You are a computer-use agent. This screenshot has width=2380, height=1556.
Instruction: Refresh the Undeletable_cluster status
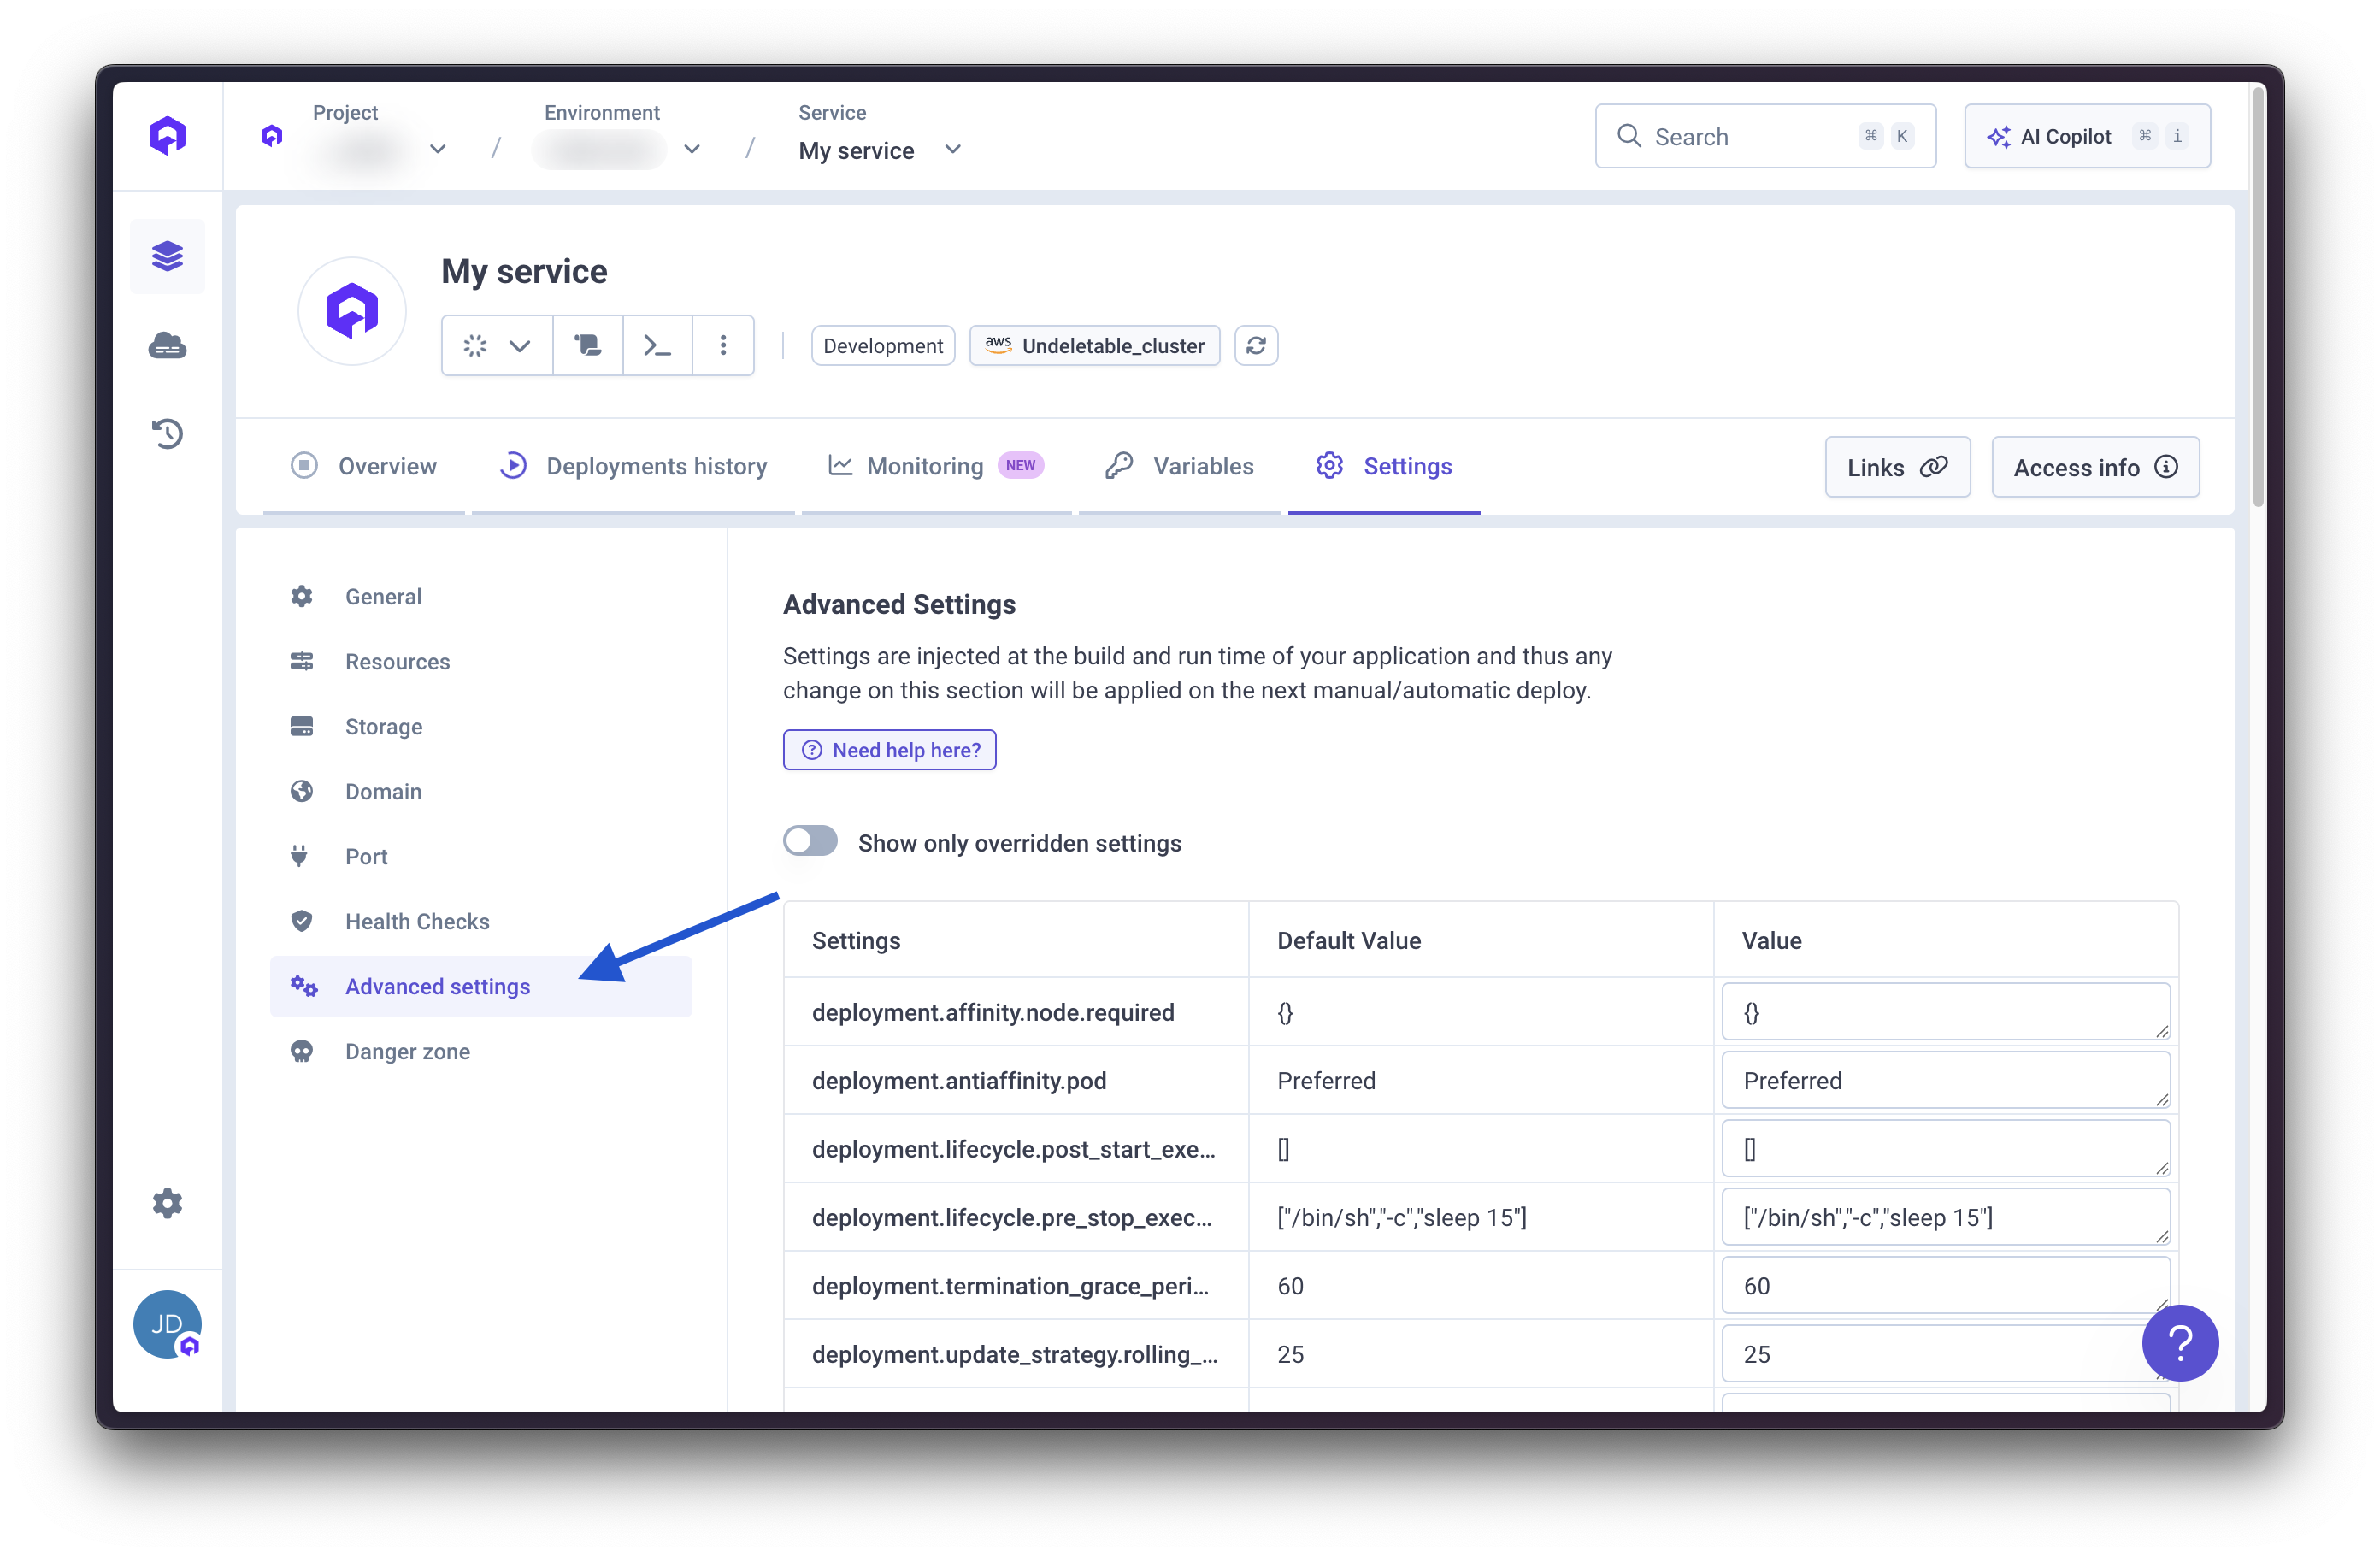(1256, 345)
